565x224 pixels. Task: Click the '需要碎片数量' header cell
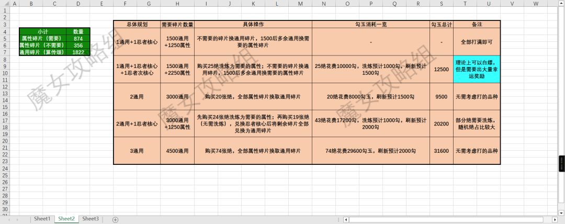[x=177, y=25]
